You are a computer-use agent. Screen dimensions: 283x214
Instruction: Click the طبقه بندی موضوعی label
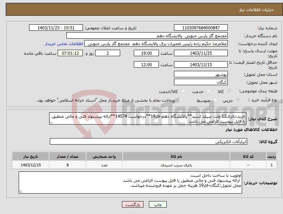[258, 91]
